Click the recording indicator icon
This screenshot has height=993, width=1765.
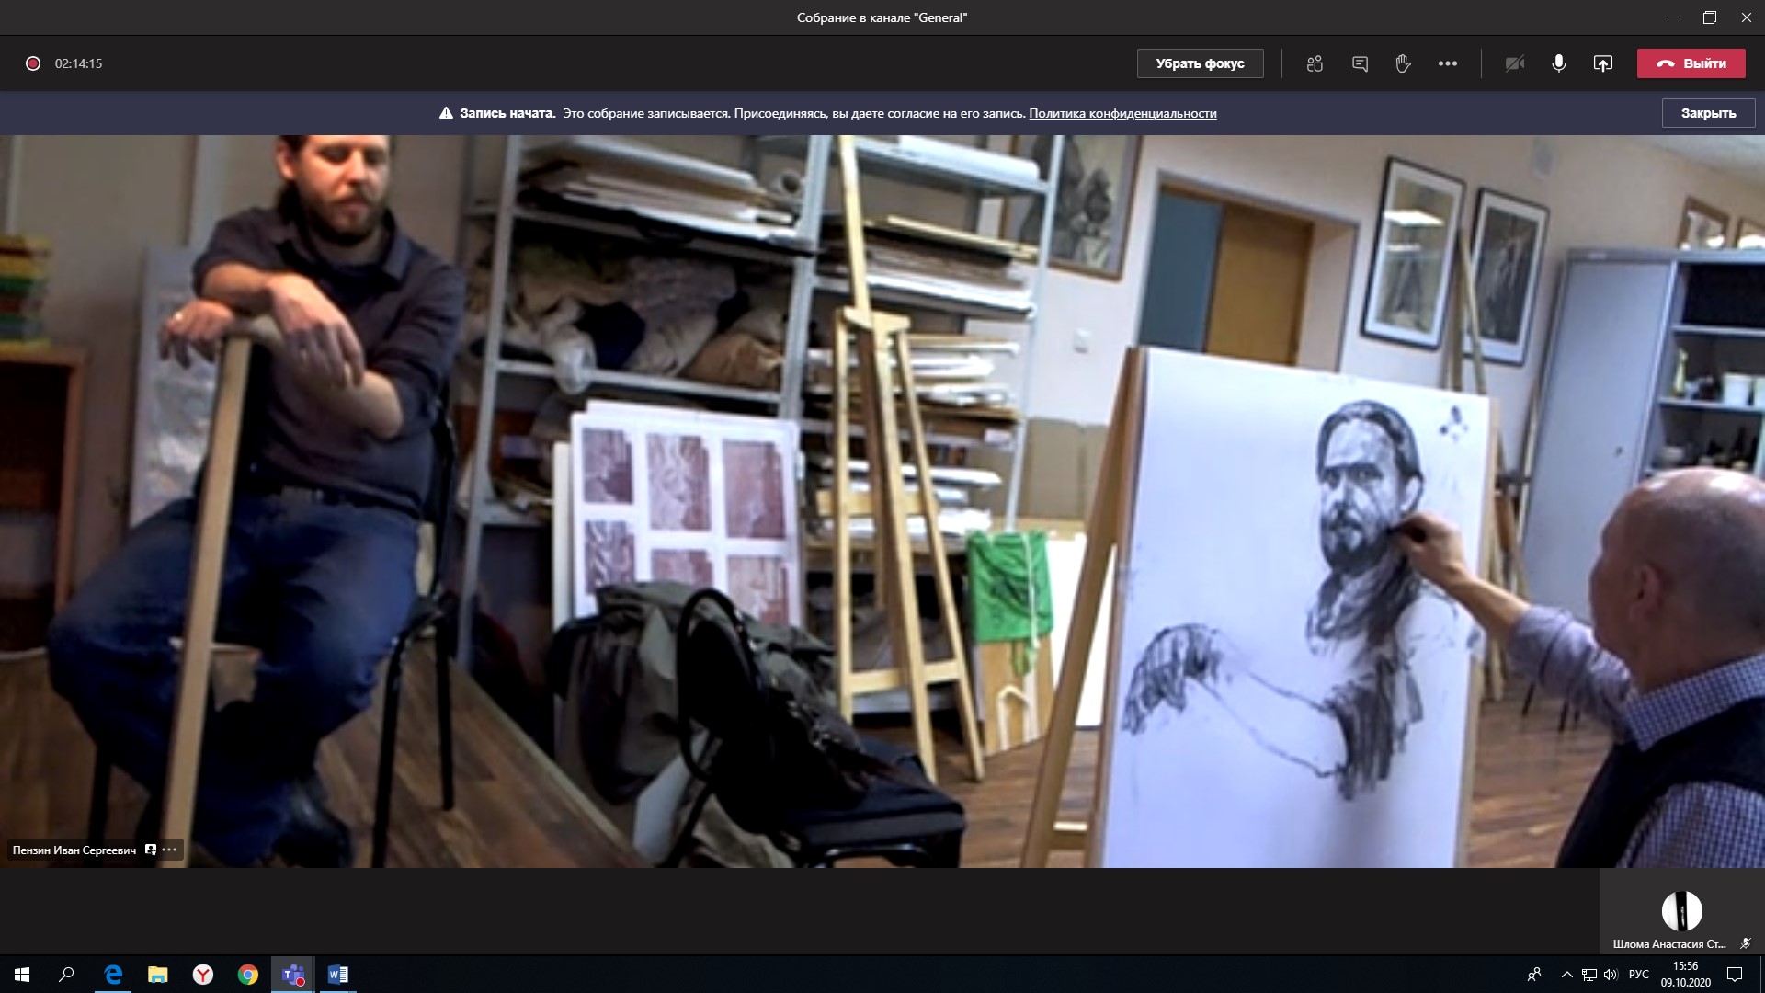click(x=33, y=63)
